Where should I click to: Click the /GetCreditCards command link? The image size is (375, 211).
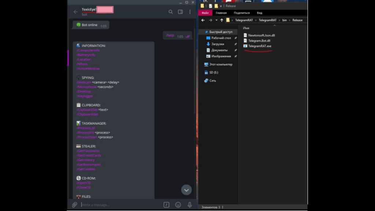(89, 155)
